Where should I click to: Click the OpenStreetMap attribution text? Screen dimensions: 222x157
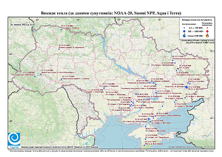click(191, 147)
